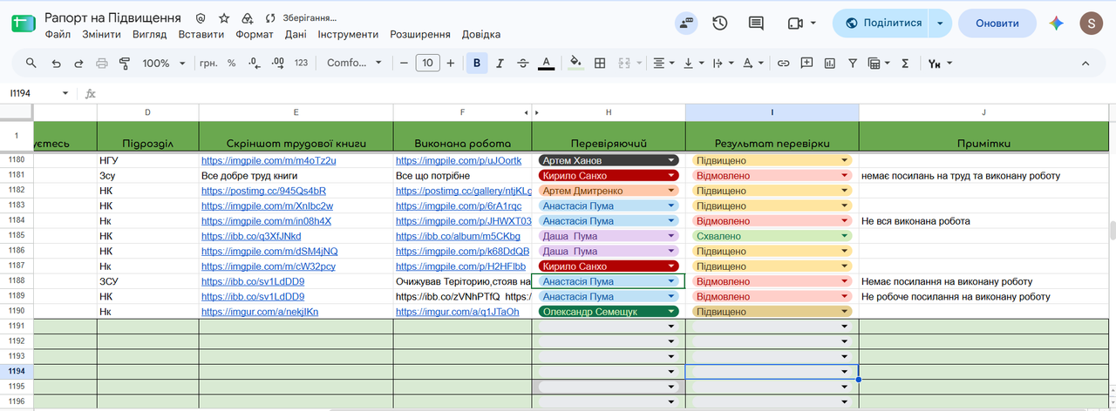This screenshot has height=411, width=1116.
Task: Move document using folder icon
Action: [x=248, y=17]
